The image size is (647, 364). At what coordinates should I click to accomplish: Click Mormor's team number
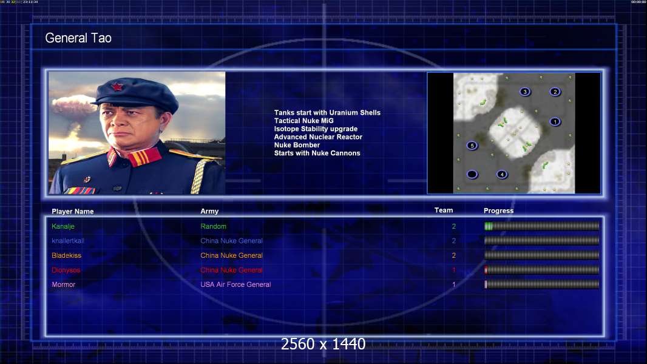click(x=454, y=285)
